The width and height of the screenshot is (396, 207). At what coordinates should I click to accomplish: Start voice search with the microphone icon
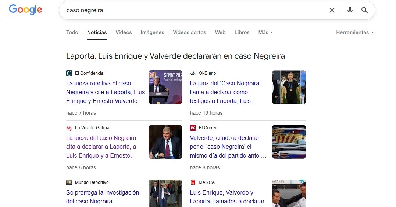pyautogui.click(x=350, y=10)
